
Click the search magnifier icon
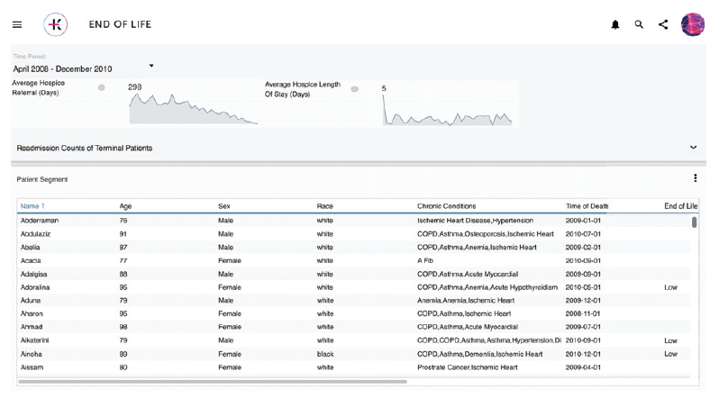(639, 24)
